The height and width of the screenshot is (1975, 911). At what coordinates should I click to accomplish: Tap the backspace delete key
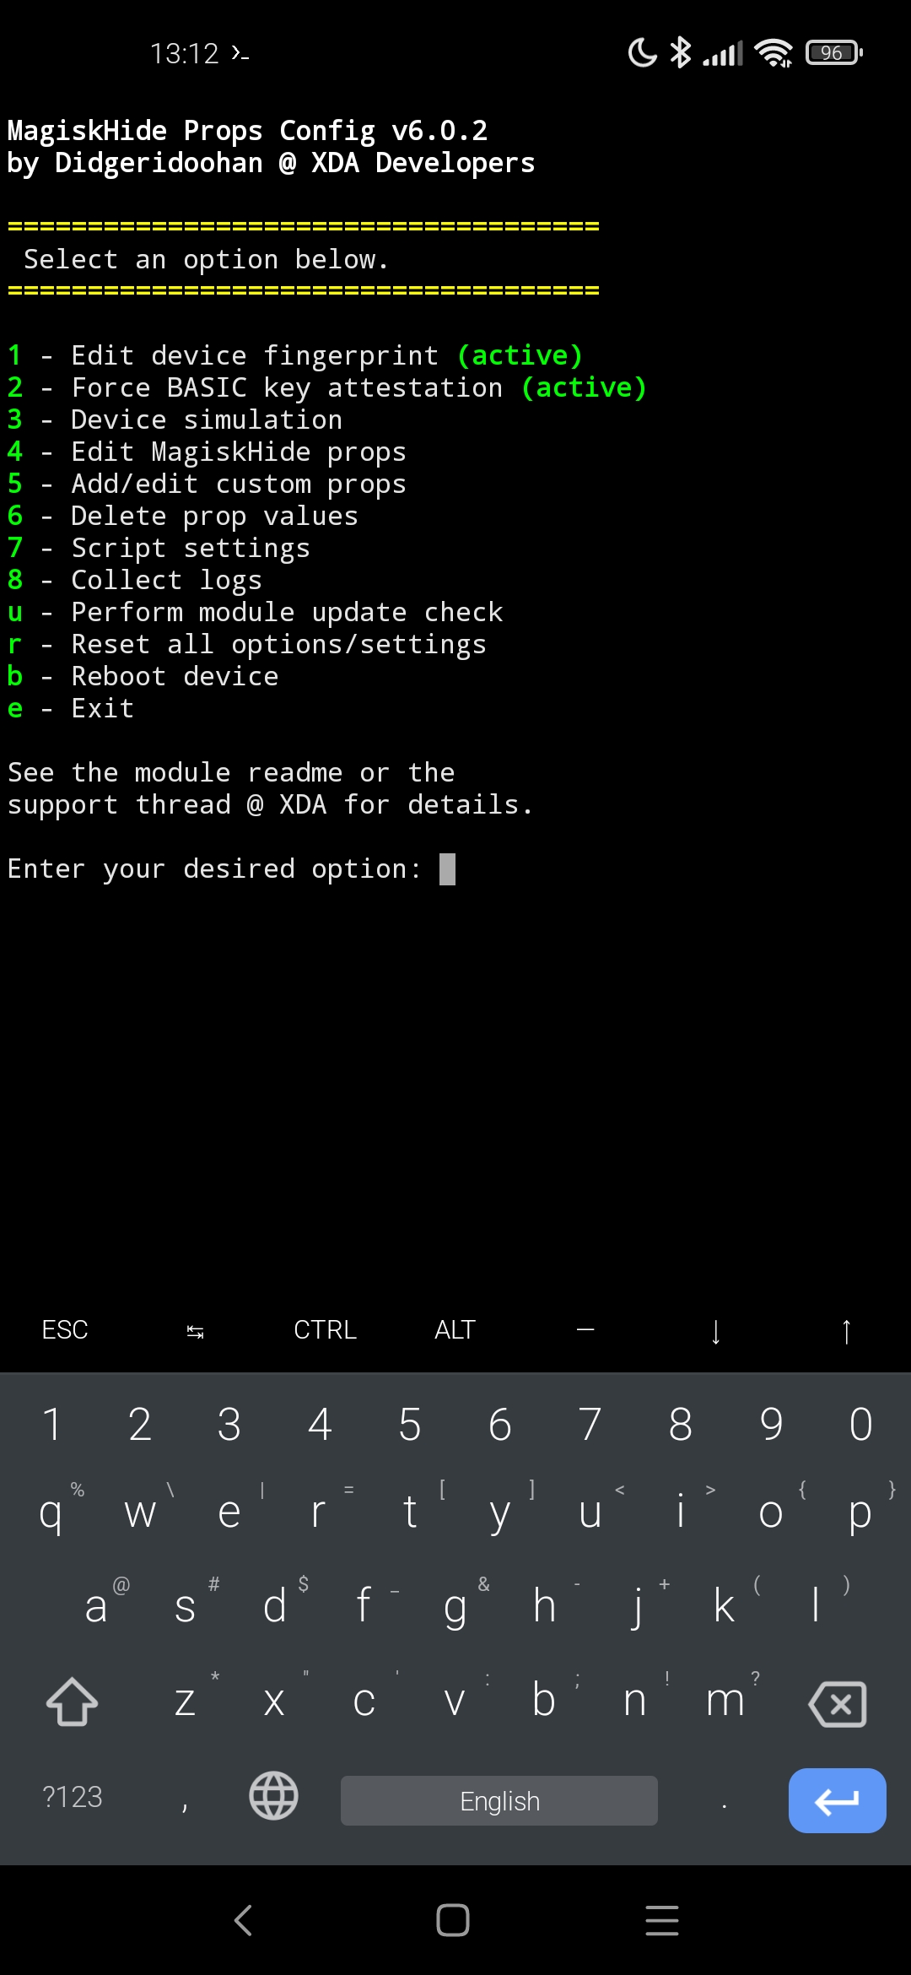coord(838,1703)
